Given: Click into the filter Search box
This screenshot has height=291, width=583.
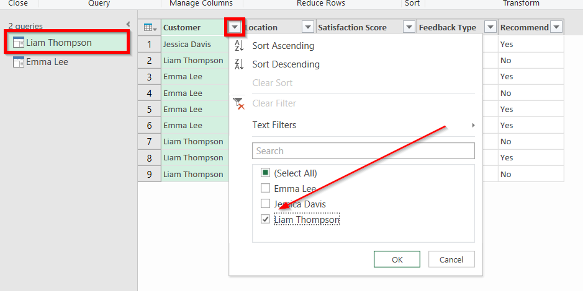Looking at the screenshot, I should click(x=363, y=151).
